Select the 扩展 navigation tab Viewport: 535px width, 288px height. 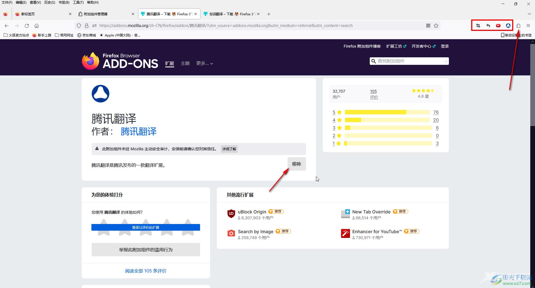tap(169, 63)
